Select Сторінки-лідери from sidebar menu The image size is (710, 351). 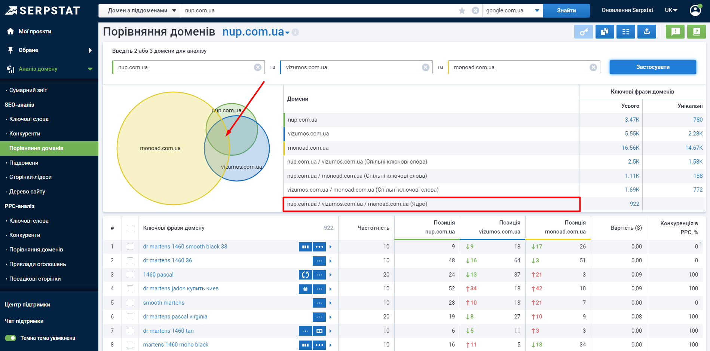coord(30,177)
